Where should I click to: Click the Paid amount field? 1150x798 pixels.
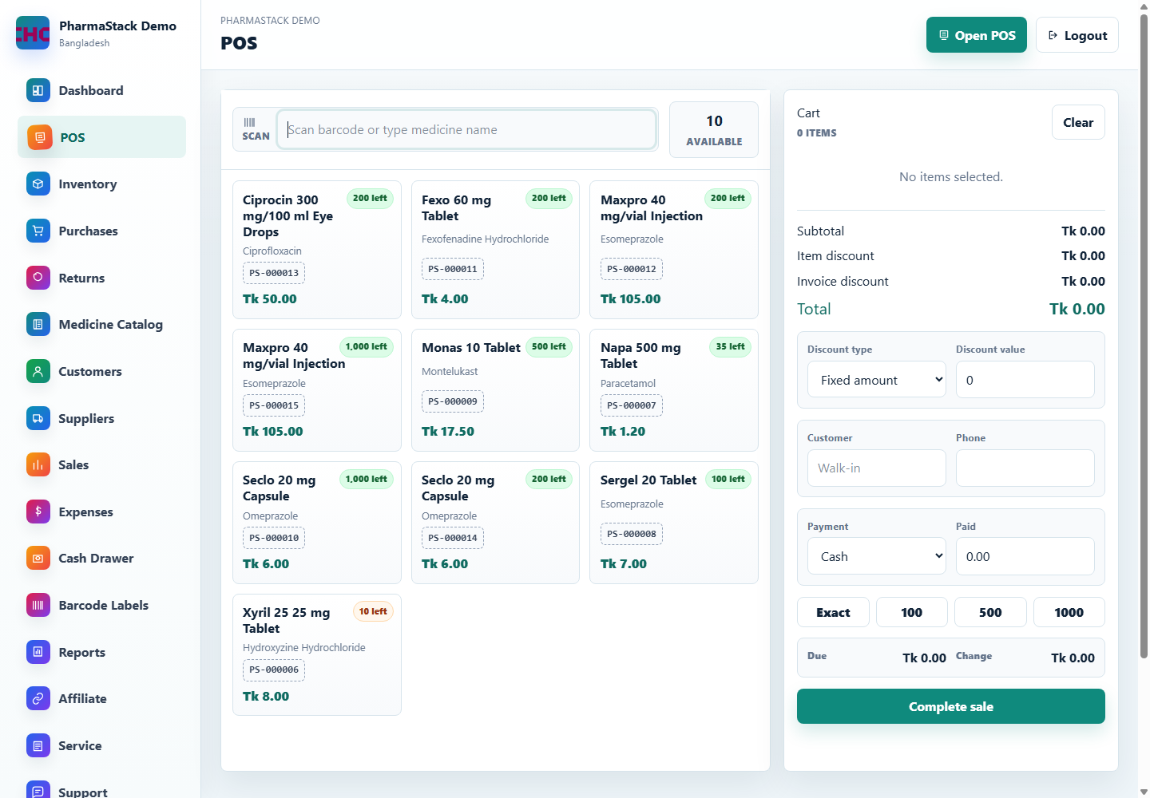tap(1025, 556)
